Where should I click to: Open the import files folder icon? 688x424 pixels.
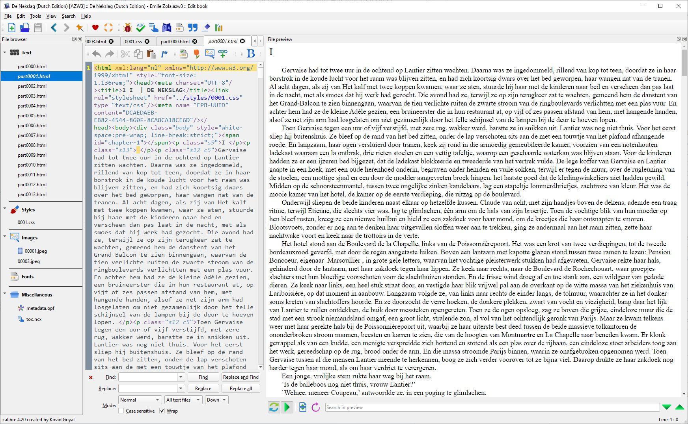(25, 28)
